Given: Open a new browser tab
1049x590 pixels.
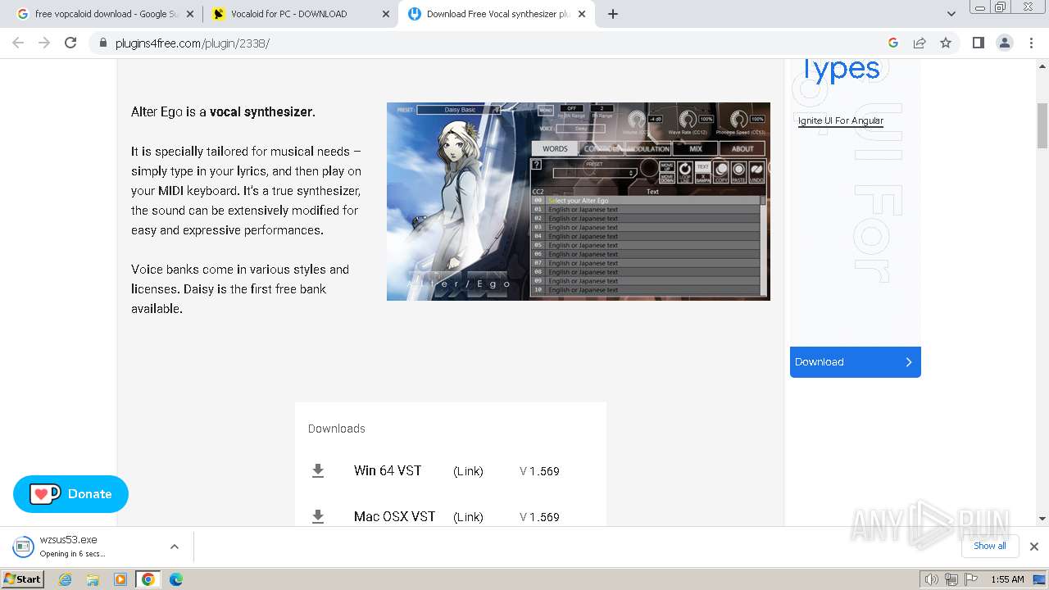Looking at the screenshot, I should (613, 14).
